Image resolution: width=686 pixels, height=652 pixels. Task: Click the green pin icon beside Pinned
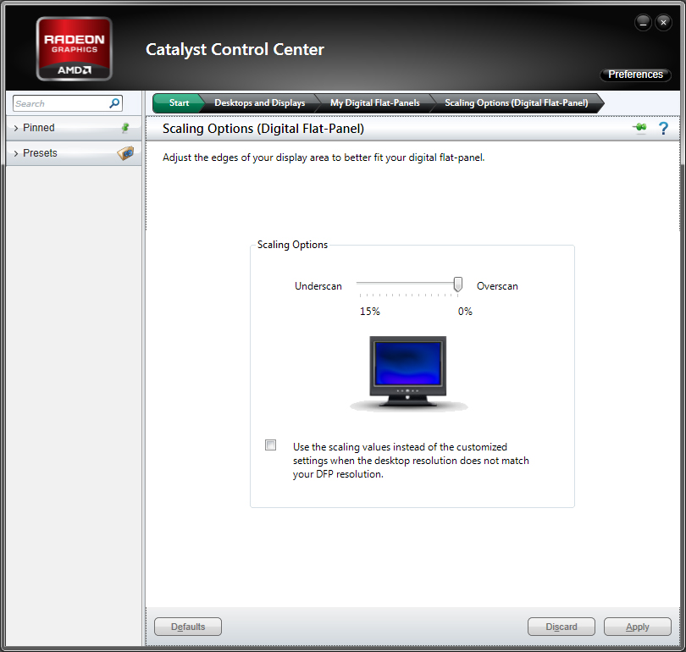click(125, 128)
